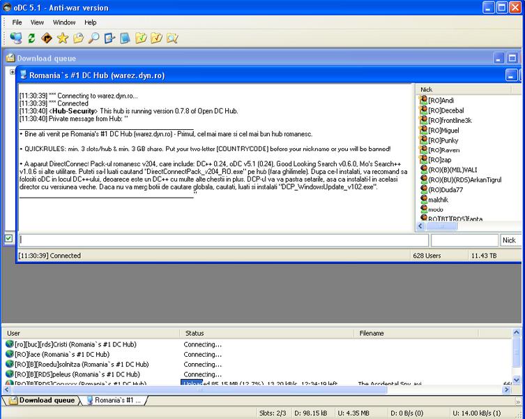Open the View menu
Viewport: 525px width, 419px height.
click(x=37, y=22)
